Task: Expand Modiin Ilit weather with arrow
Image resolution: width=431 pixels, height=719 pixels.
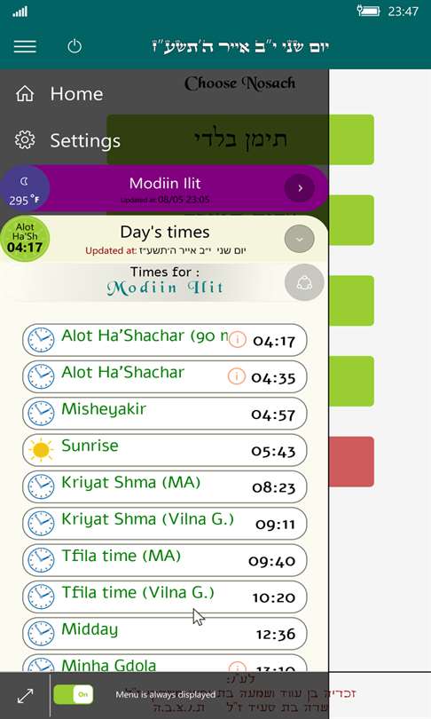Action: tap(300, 188)
